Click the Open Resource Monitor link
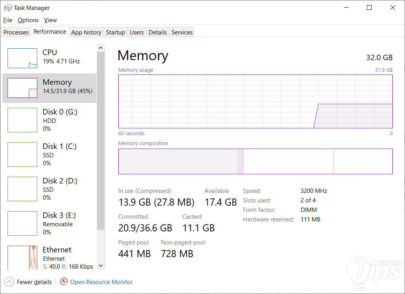Image resolution: width=405 pixels, height=294 pixels. pos(101,282)
